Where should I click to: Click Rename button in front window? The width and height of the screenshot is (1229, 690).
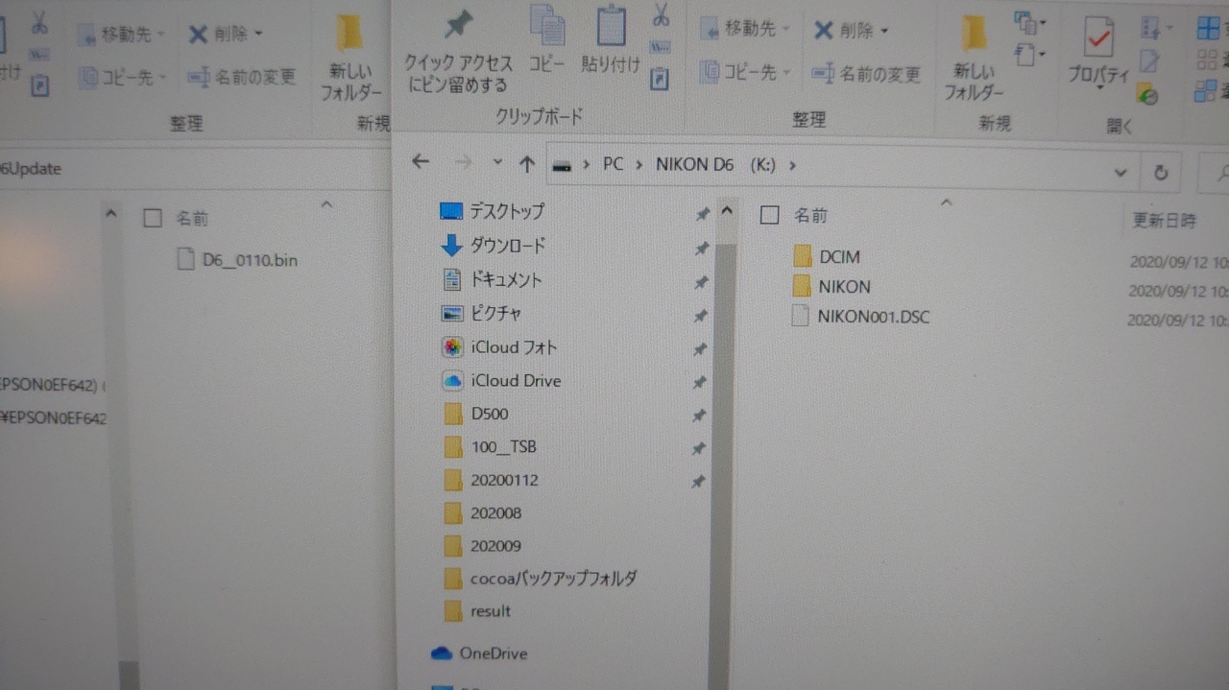tap(866, 74)
